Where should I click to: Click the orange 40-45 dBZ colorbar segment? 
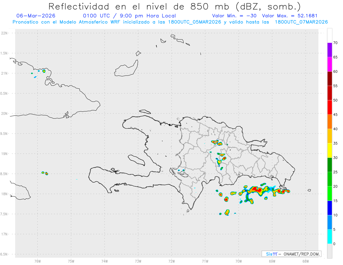[x=330, y=122]
